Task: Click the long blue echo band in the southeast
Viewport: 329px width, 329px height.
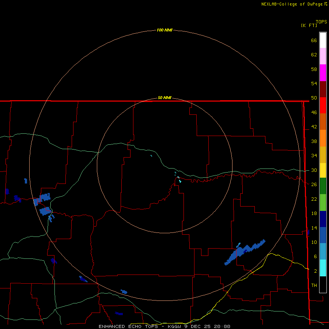Action: (245, 252)
